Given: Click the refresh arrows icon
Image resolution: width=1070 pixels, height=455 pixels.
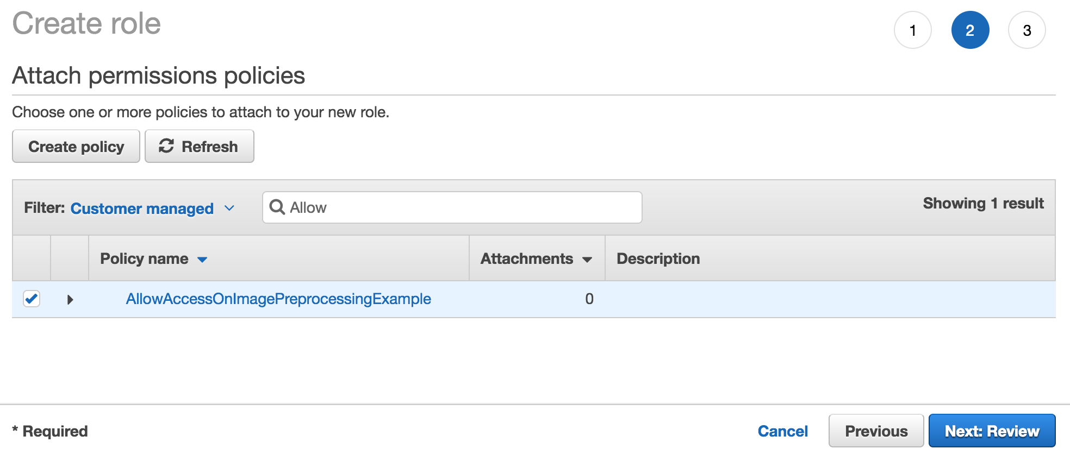Looking at the screenshot, I should click(x=166, y=146).
